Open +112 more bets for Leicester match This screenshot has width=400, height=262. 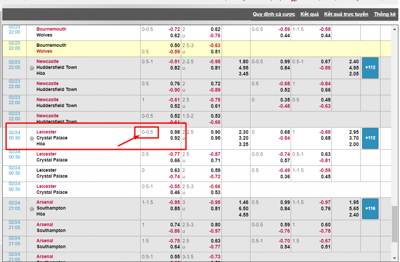pyautogui.click(x=370, y=138)
